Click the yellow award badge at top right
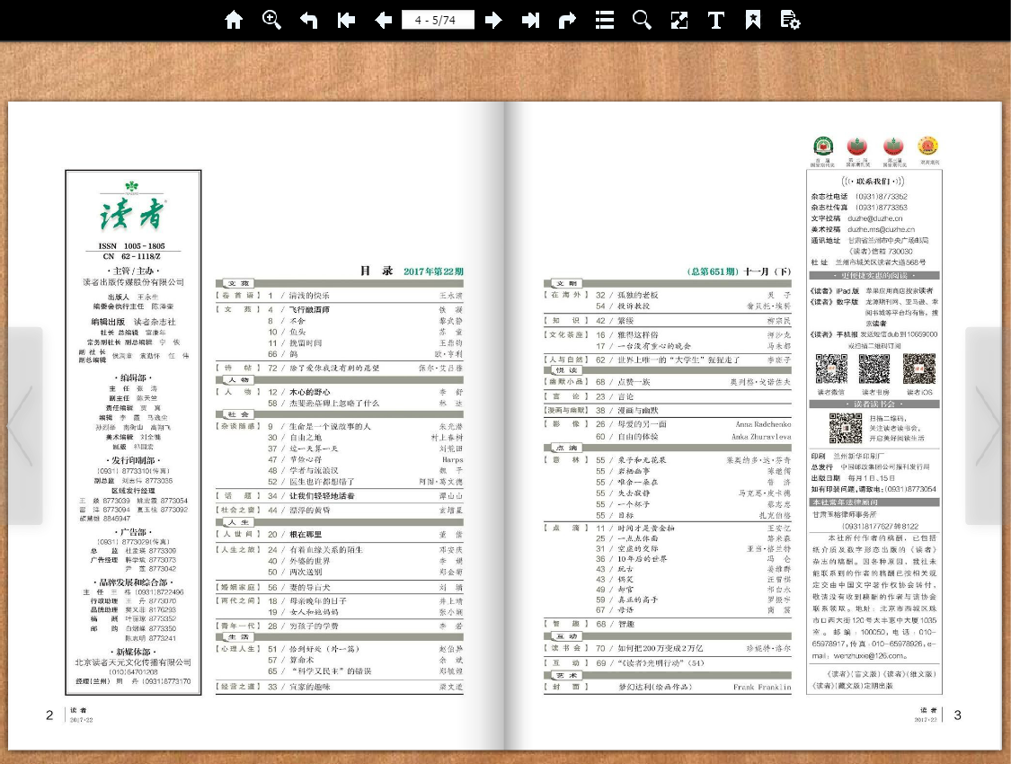 click(927, 147)
